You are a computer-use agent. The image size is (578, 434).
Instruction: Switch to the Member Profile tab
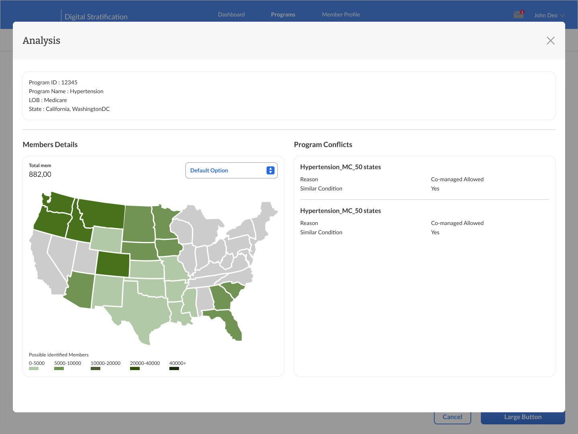[341, 14]
